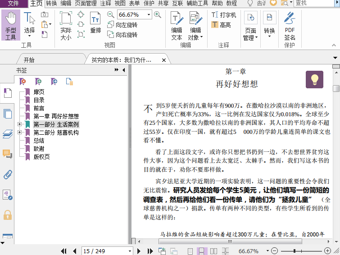This screenshot has width=340, height=255.
Task: Select the 总结 bookmark
Action: (39, 141)
